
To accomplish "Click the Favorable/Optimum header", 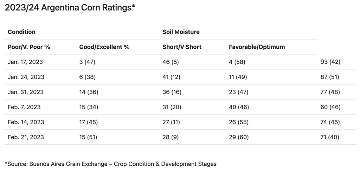I will pyautogui.click(x=257, y=47).
